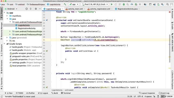Fold the onCreate method on line 24

click(x=51, y=20)
